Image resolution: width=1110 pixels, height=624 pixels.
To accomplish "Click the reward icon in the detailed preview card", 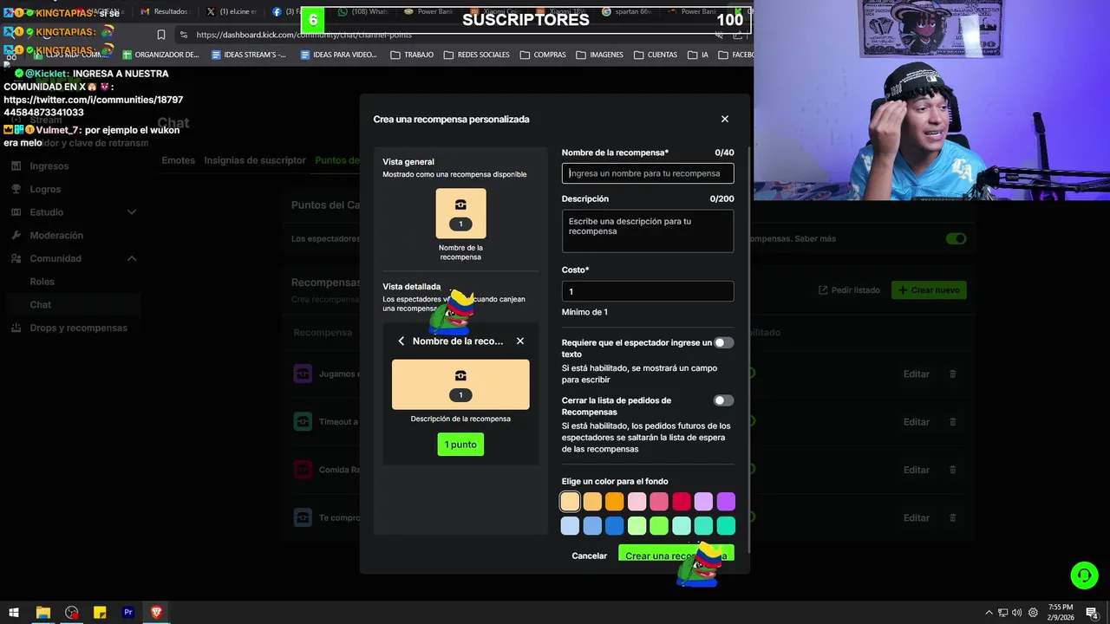I will click(x=460, y=375).
